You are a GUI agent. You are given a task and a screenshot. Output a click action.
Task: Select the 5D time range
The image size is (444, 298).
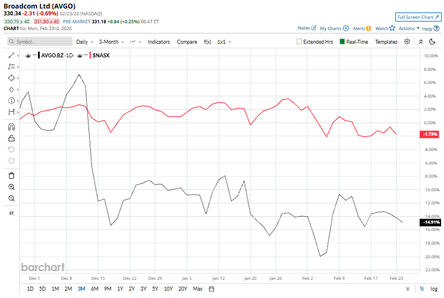tap(43, 289)
